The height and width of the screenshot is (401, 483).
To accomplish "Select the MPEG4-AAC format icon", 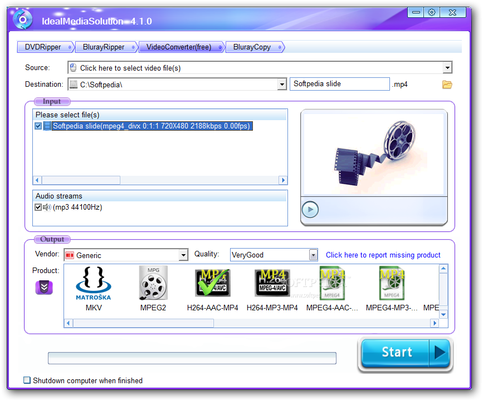I will pos(332,283).
